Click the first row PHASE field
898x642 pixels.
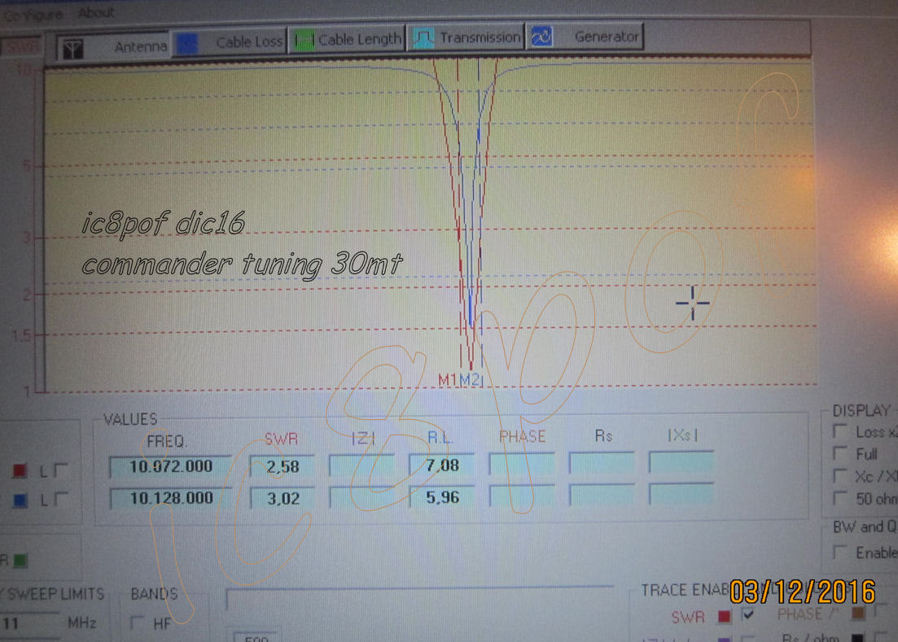(x=522, y=464)
